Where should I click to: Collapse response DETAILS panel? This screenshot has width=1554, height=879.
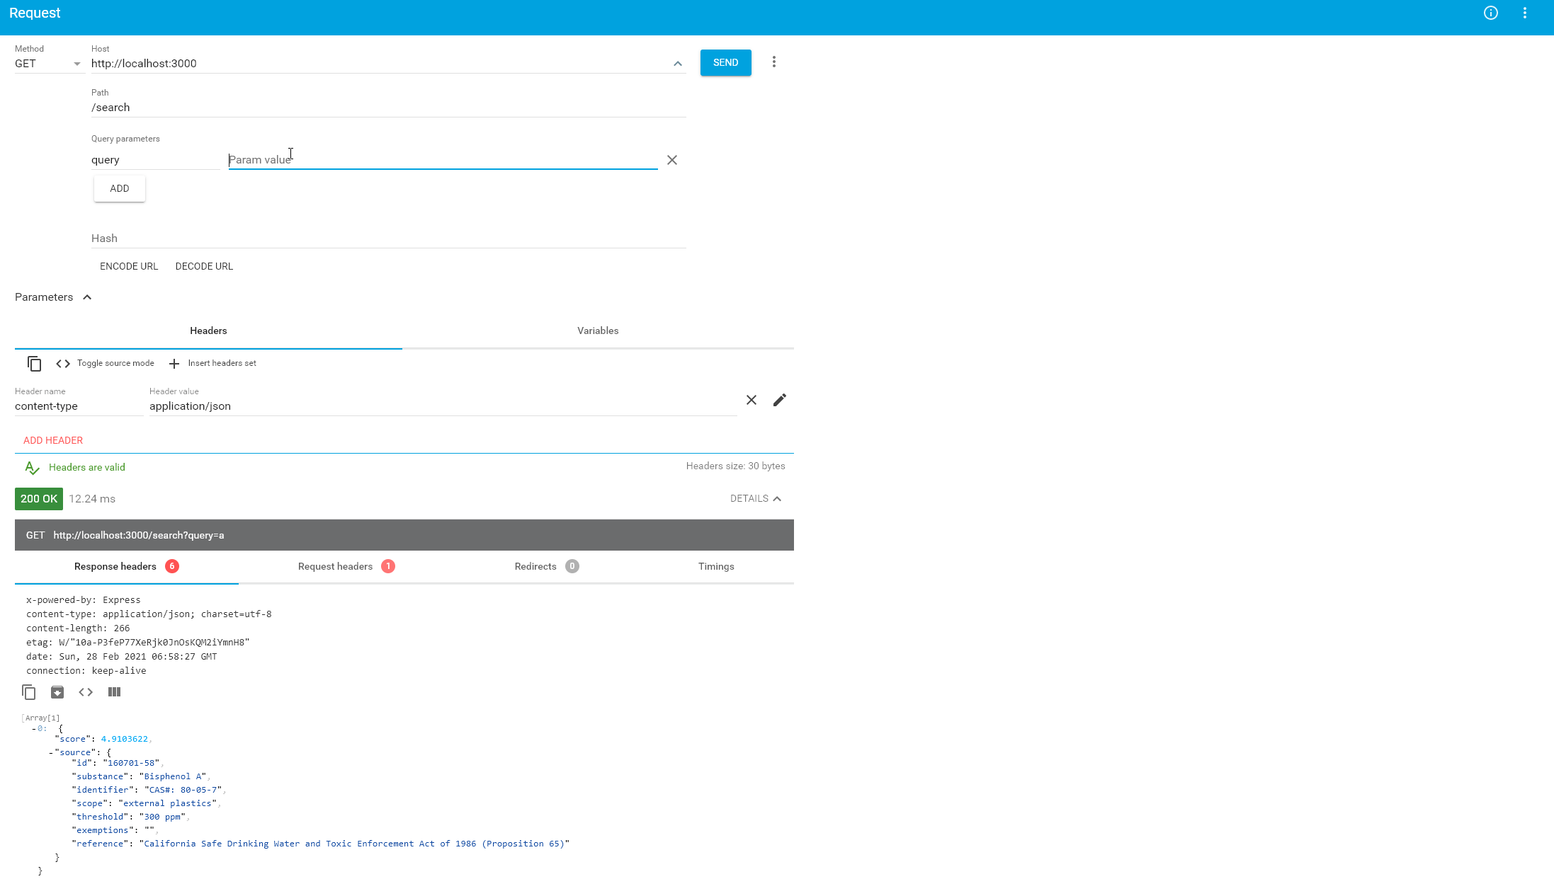click(756, 499)
